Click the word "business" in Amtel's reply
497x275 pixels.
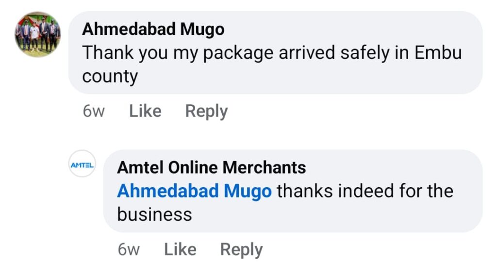pos(155,214)
